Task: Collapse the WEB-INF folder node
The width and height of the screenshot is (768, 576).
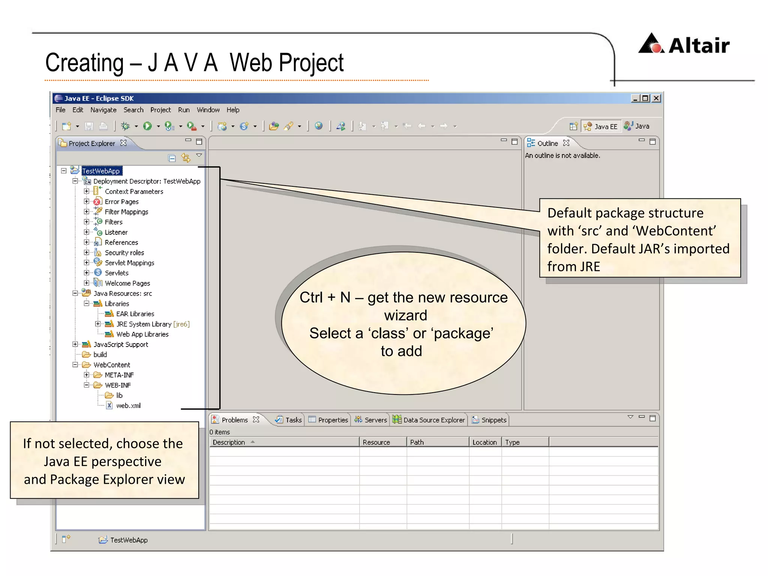Action: pyautogui.click(x=87, y=385)
